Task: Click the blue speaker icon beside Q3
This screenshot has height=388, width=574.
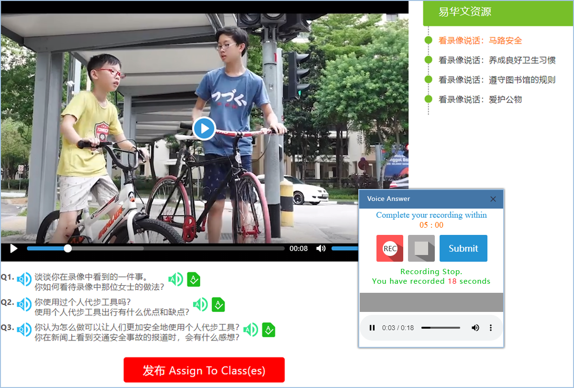Action: pos(24,329)
